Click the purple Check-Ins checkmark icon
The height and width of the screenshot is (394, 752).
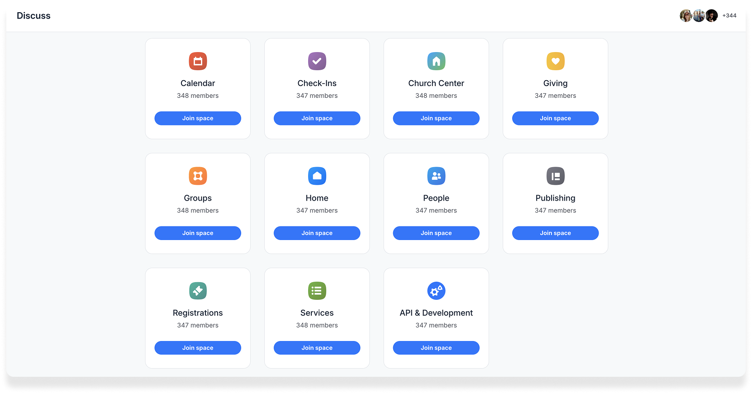[x=317, y=61]
